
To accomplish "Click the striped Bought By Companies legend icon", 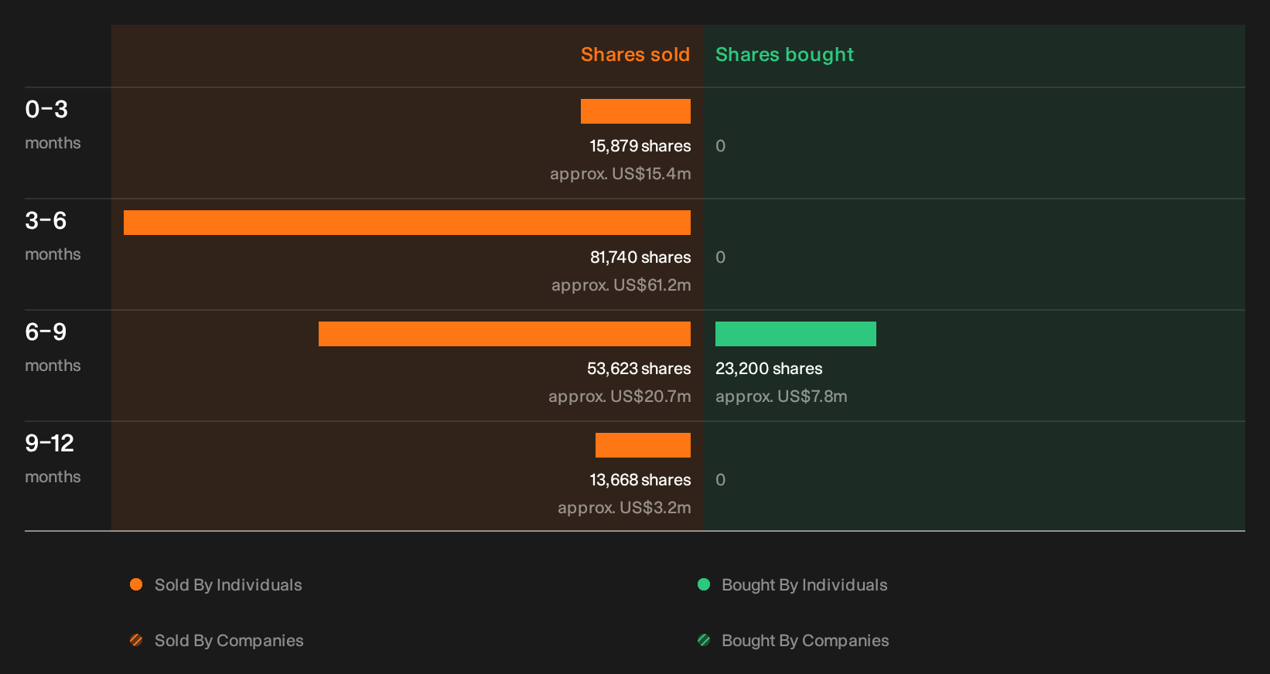I will click(704, 640).
